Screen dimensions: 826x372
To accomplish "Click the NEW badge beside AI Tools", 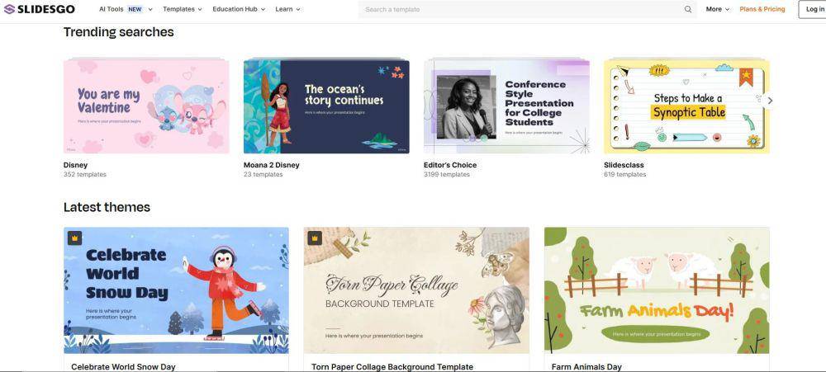I will [x=135, y=9].
